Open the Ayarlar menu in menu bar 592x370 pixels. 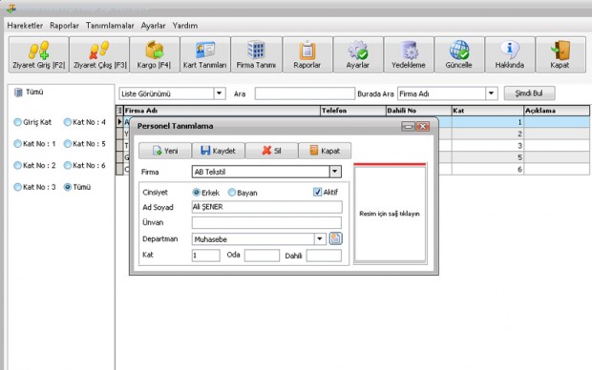pyautogui.click(x=153, y=26)
